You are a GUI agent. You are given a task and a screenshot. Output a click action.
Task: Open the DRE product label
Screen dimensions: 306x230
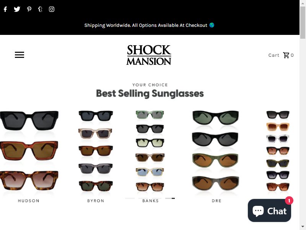click(216, 200)
